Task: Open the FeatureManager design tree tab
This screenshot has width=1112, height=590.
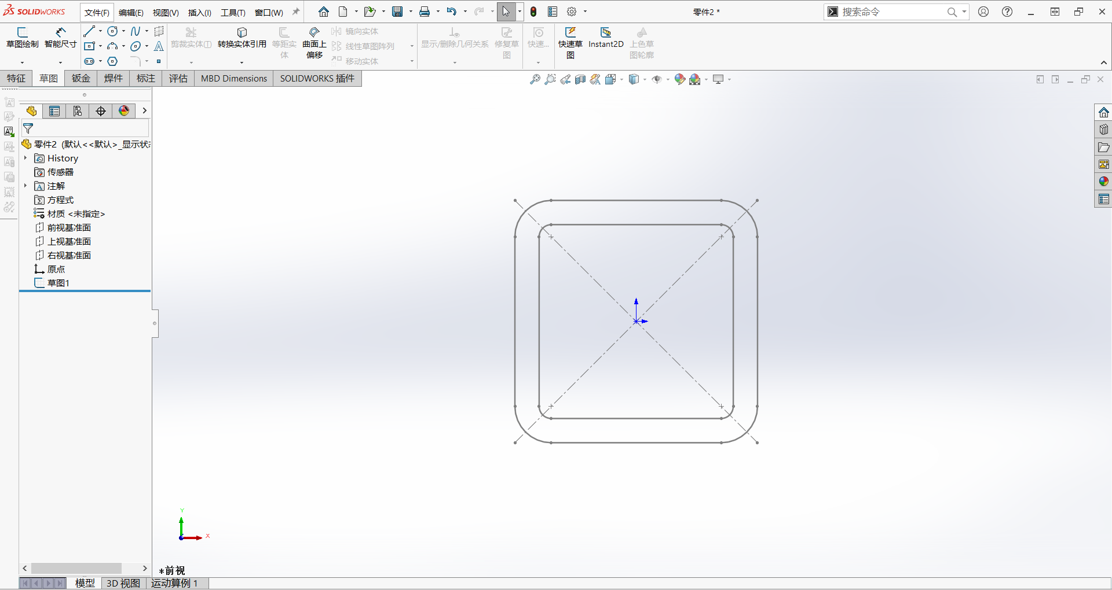Action: 31,111
